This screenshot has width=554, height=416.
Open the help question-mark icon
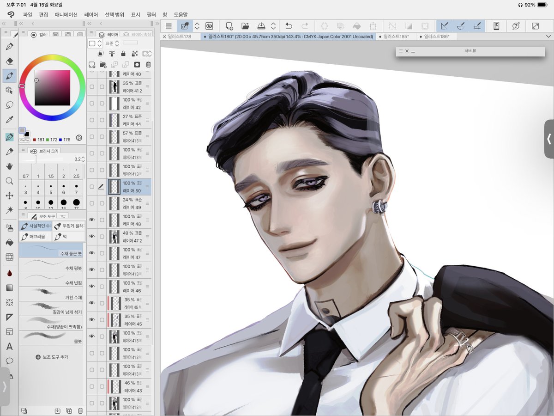[516, 26]
